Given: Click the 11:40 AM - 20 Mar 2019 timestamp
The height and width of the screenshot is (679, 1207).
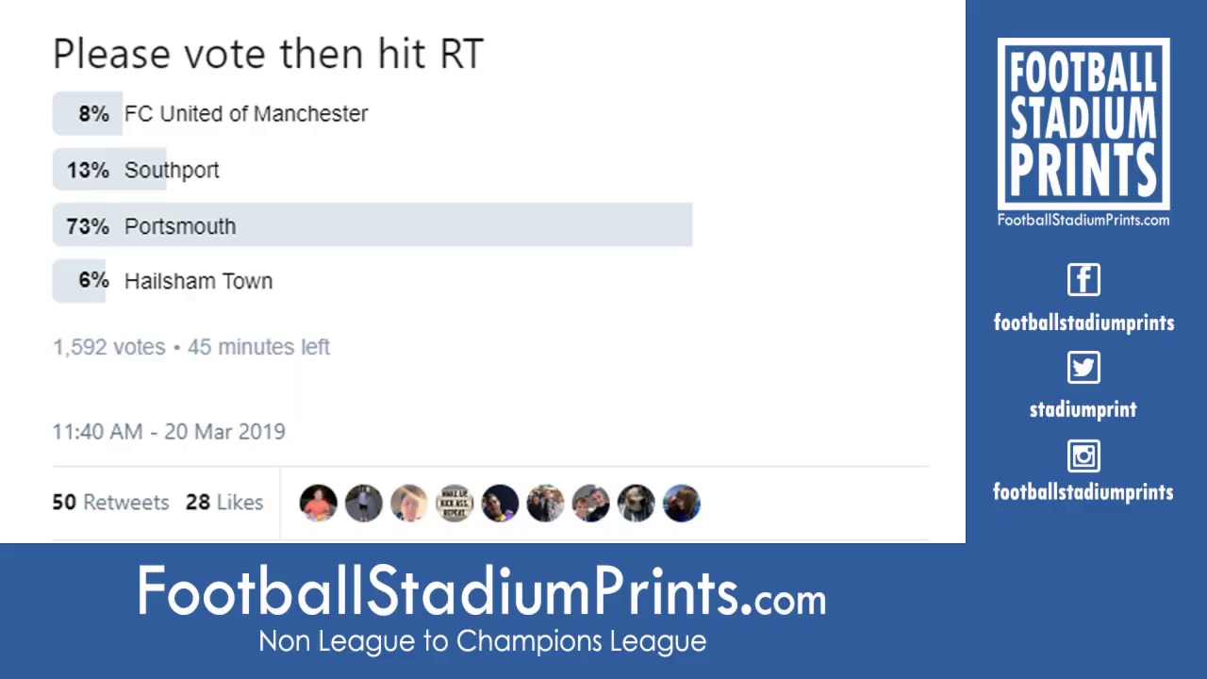Looking at the screenshot, I should click(x=169, y=432).
